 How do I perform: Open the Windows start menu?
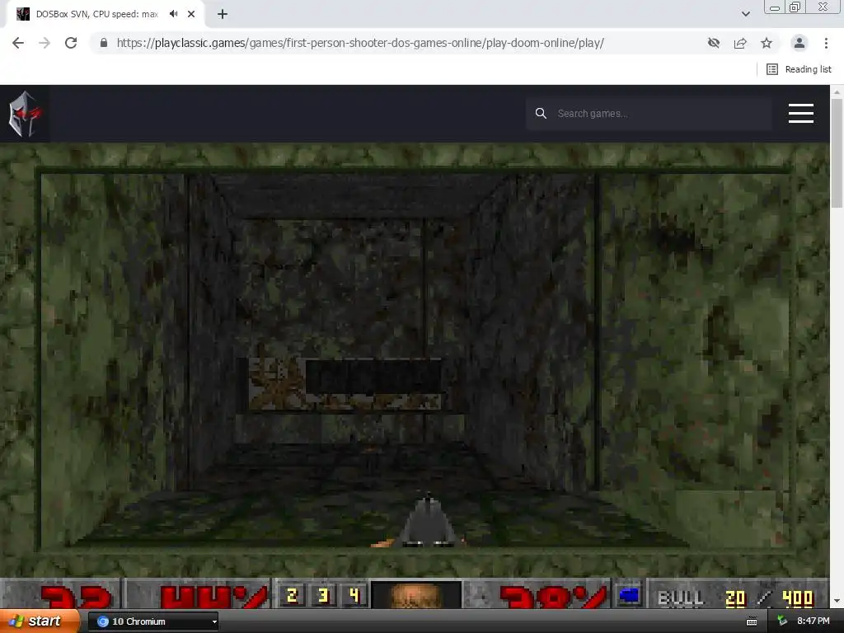click(39, 621)
